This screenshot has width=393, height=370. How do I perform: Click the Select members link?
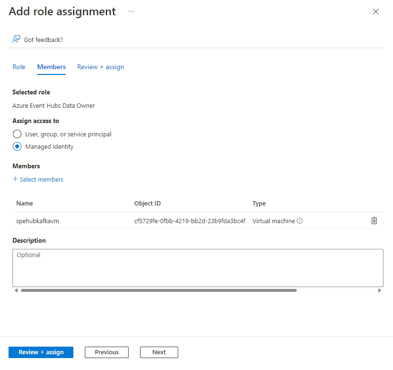tap(41, 179)
